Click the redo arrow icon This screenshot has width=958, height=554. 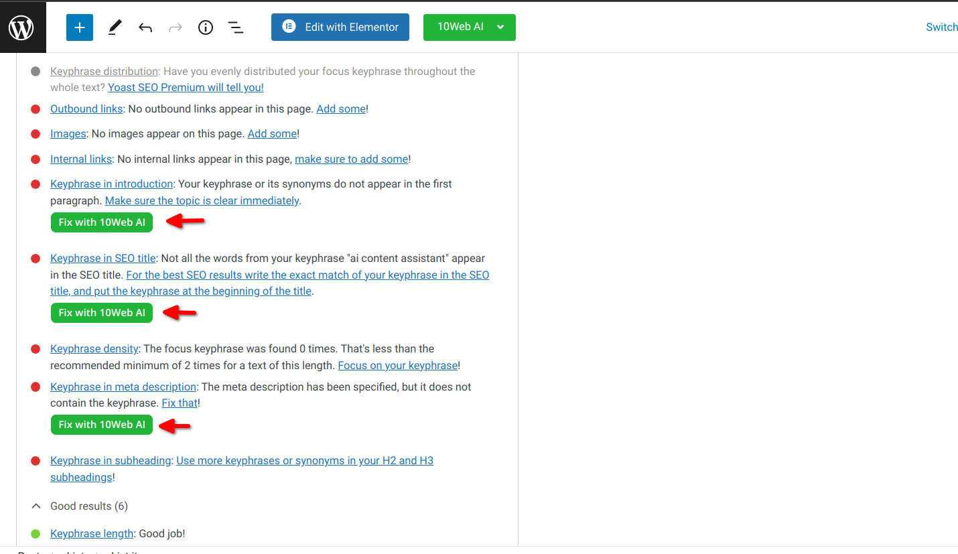tap(176, 27)
